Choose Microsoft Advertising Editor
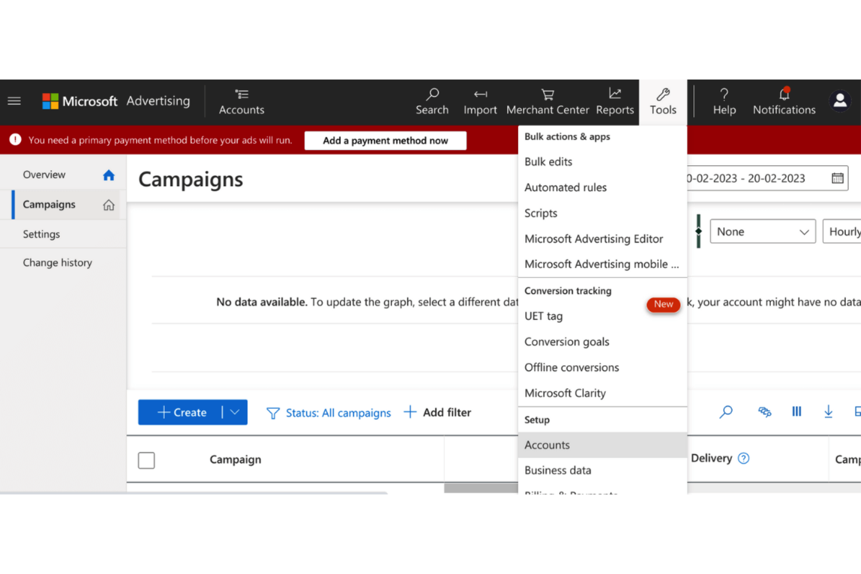Image resolution: width=861 pixels, height=574 pixels. (602, 238)
